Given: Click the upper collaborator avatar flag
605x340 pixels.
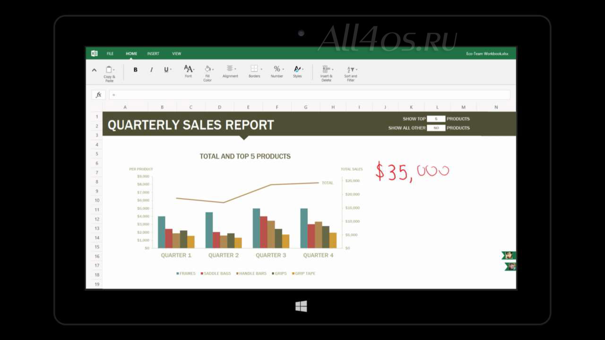Looking at the screenshot, I should (x=509, y=255).
